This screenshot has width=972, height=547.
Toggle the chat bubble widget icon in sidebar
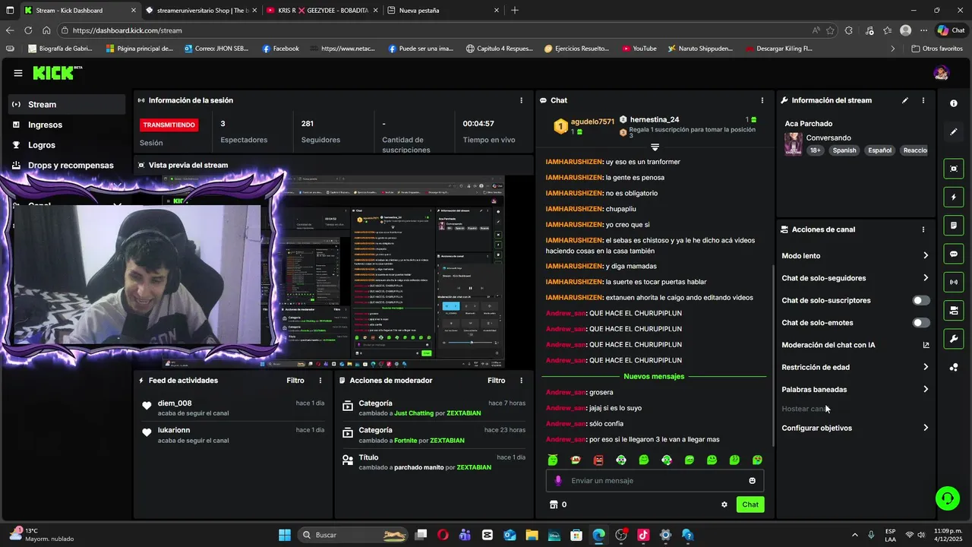[x=954, y=254]
